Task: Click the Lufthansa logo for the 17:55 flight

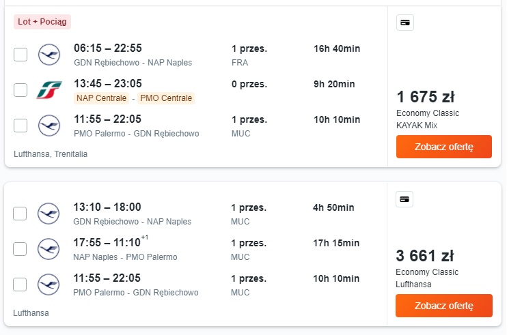Action: point(49,249)
